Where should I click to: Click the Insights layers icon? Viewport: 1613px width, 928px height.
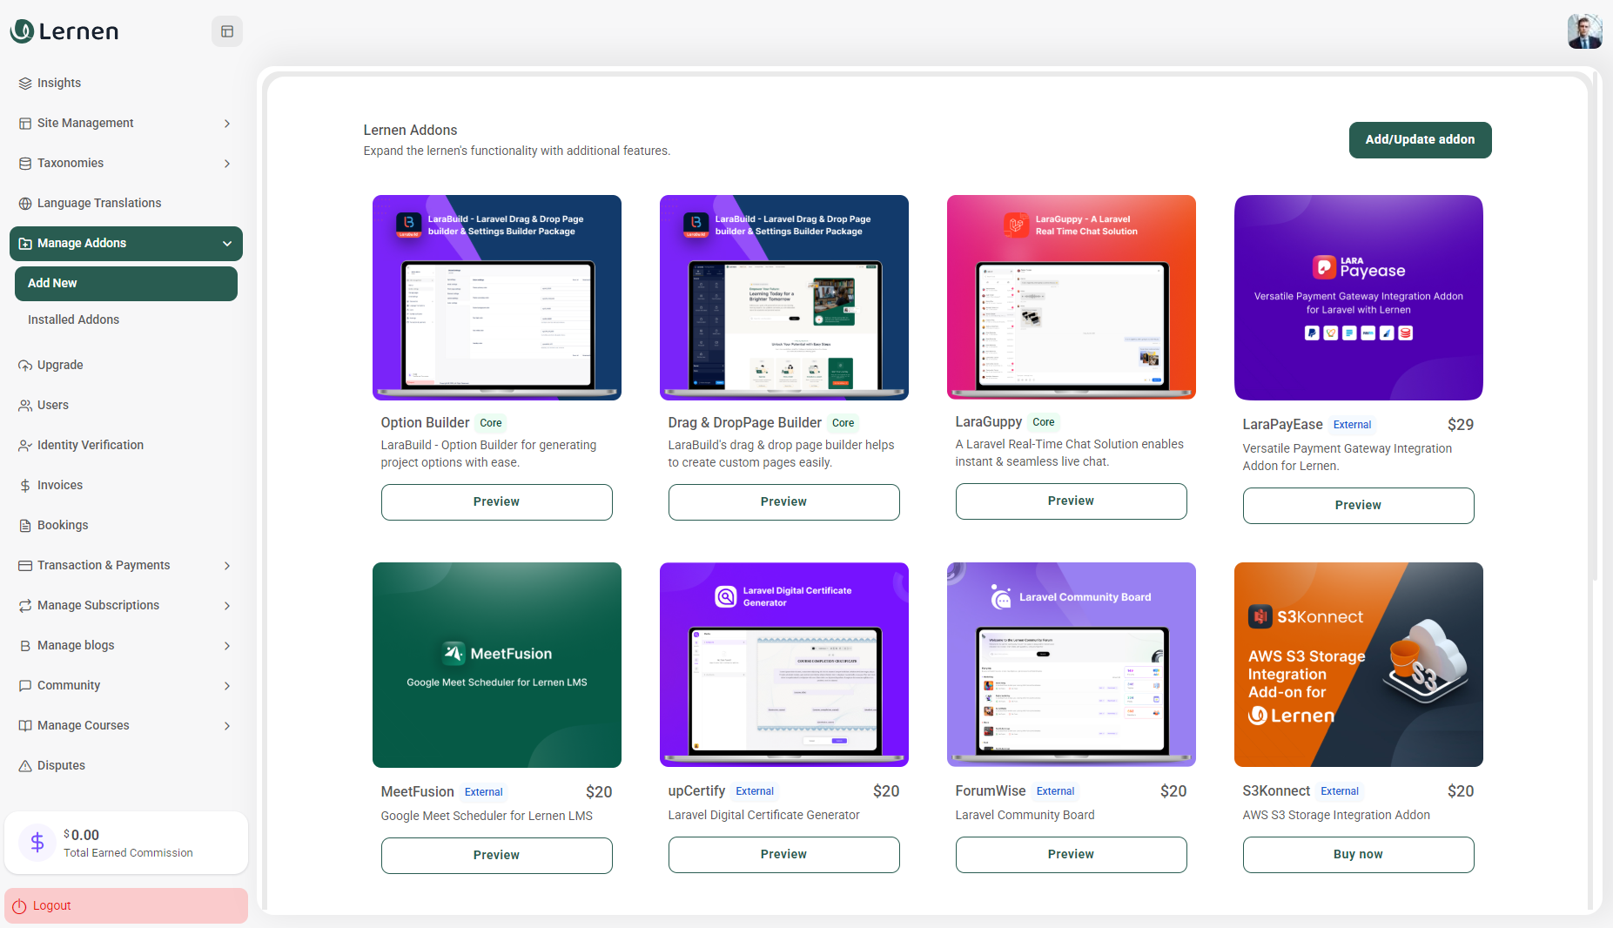(25, 84)
